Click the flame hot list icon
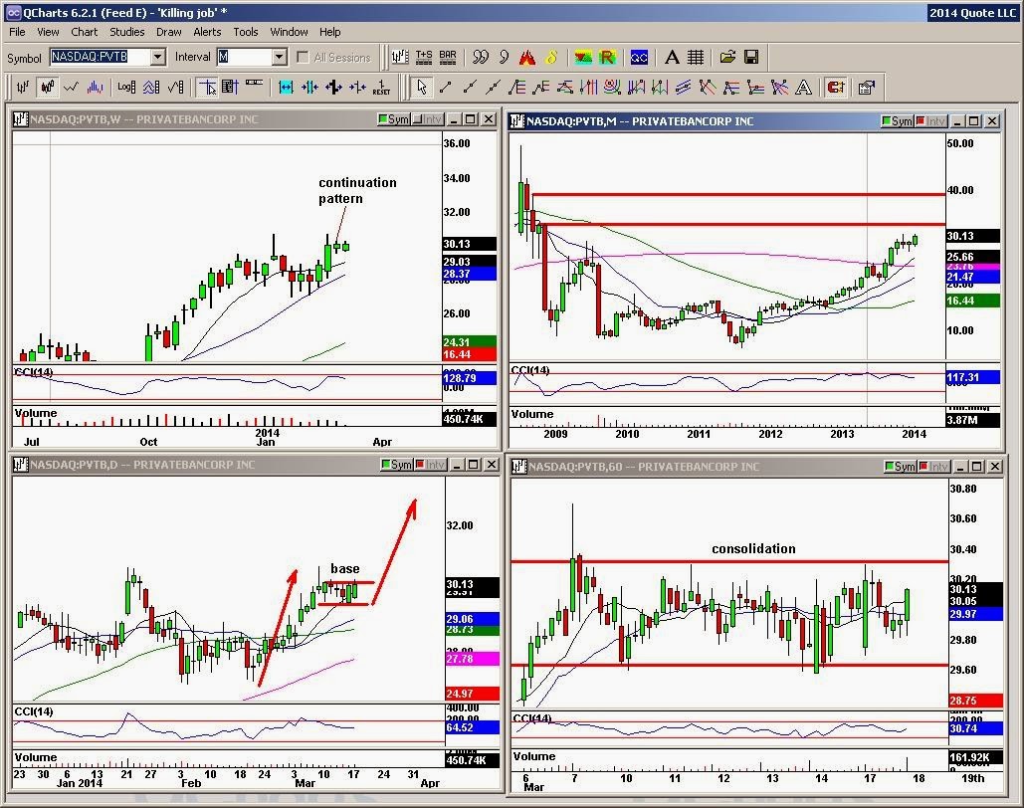Screen dimensions: 1024x808 [x=527, y=58]
